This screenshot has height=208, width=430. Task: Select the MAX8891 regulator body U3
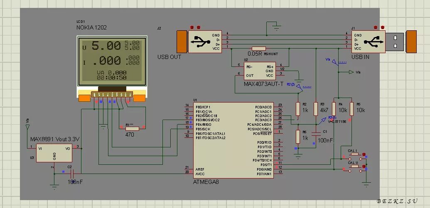(x=54, y=153)
